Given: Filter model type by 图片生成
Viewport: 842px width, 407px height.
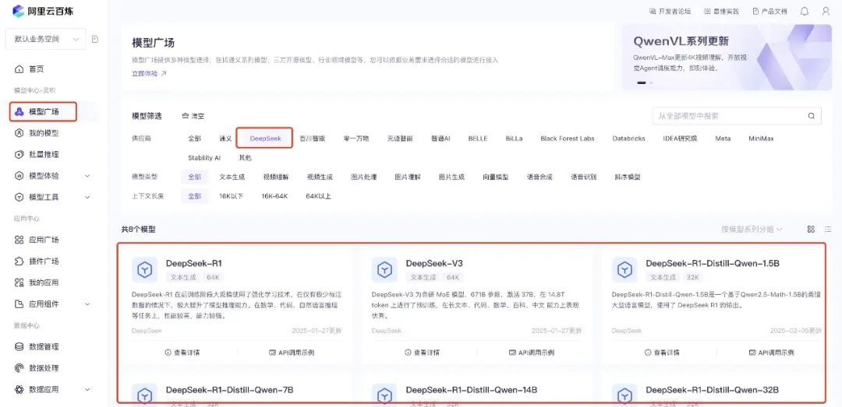Looking at the screenshot, I should 451,177.
